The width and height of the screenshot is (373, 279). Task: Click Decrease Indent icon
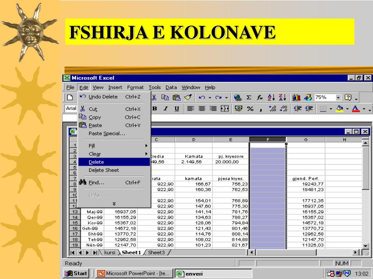297,109
